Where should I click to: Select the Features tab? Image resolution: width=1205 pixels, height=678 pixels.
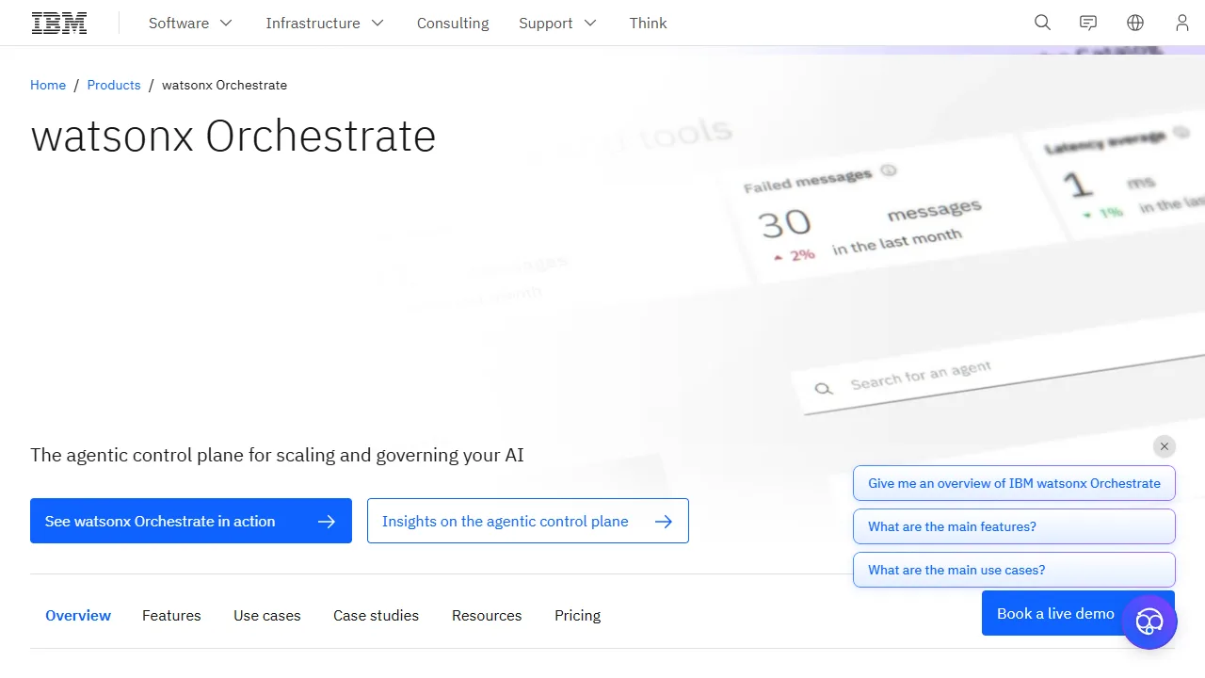[171, 615]
